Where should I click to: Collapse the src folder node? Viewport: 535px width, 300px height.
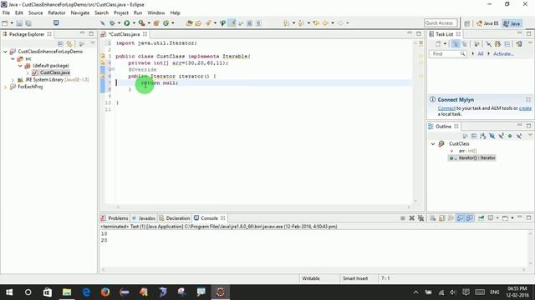tap(13, 59)
